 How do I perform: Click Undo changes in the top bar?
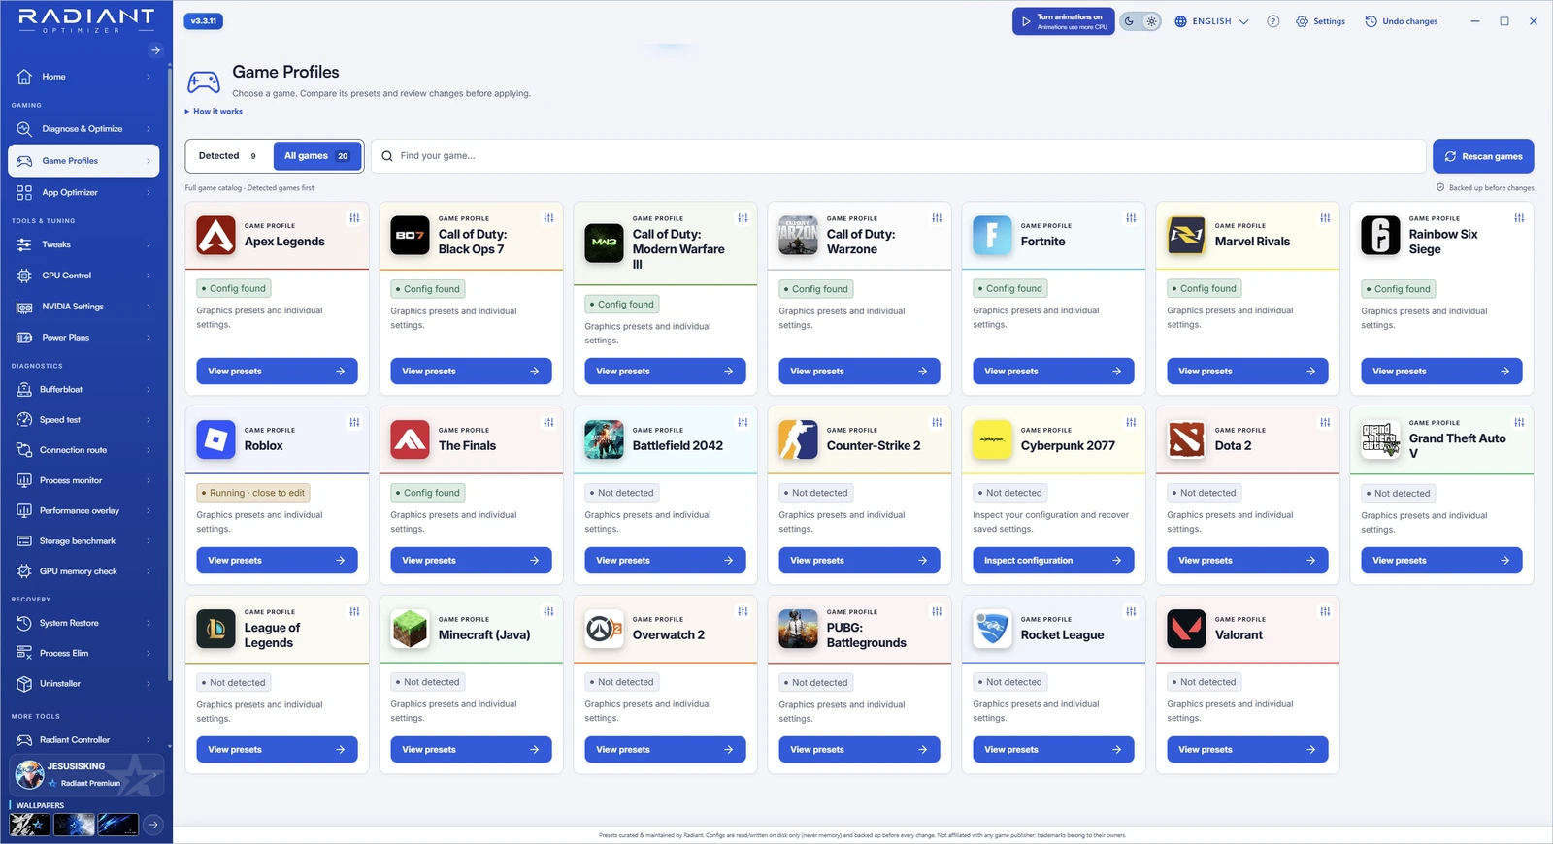coord(1402,21)
